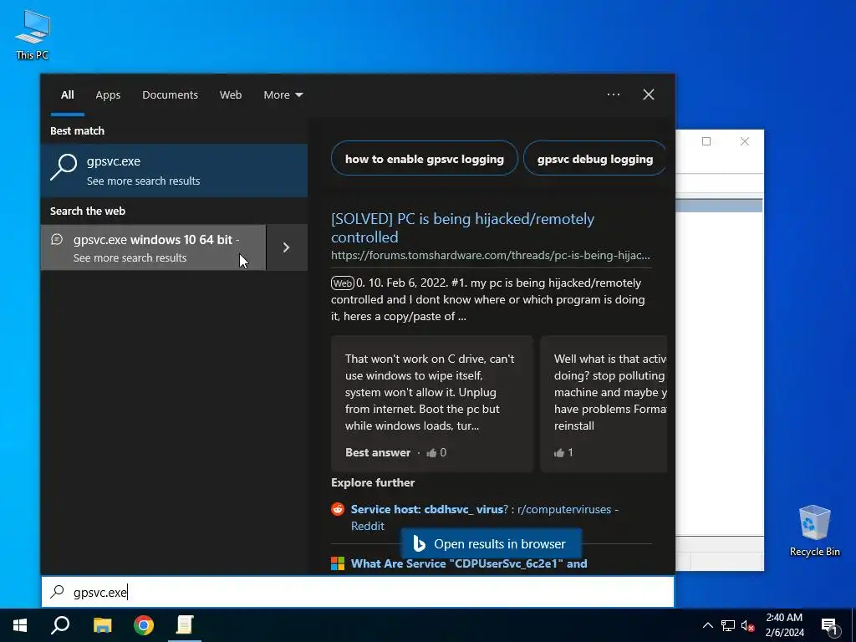Click into the gpsvc.exe search input box

tap(358, 592)
